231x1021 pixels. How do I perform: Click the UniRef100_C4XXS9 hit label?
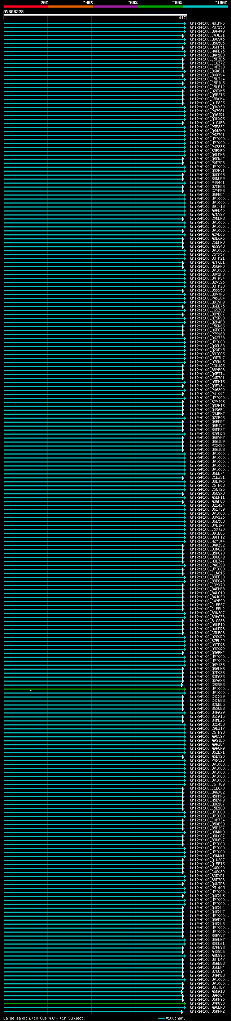207,697
